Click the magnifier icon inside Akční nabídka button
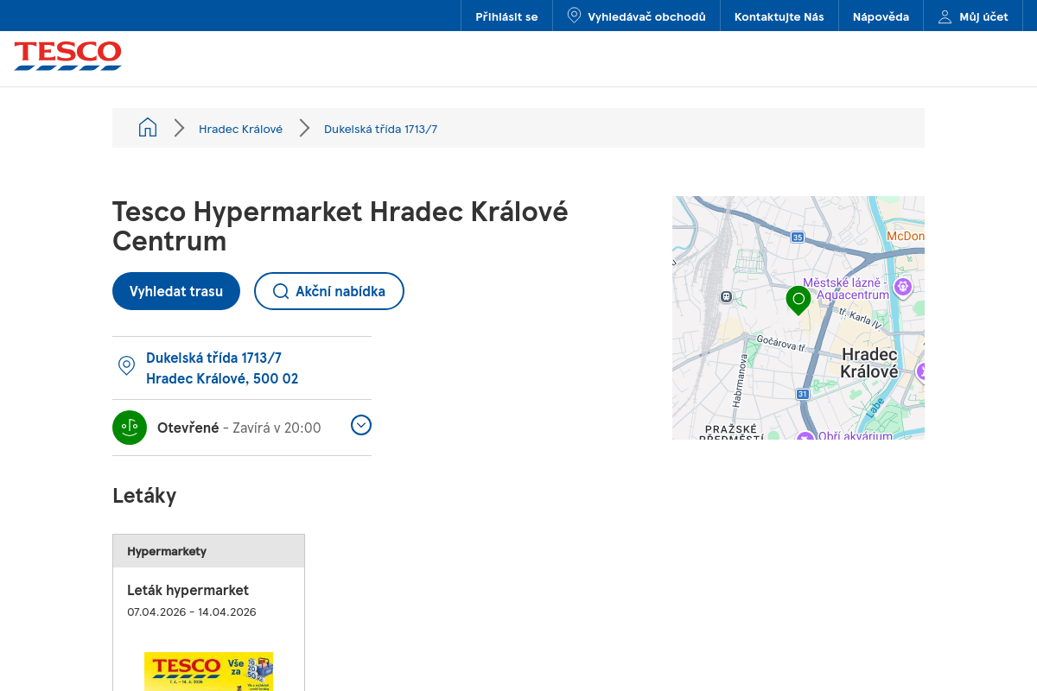This screenshot has width=1037, height=691. click(280, 291)
